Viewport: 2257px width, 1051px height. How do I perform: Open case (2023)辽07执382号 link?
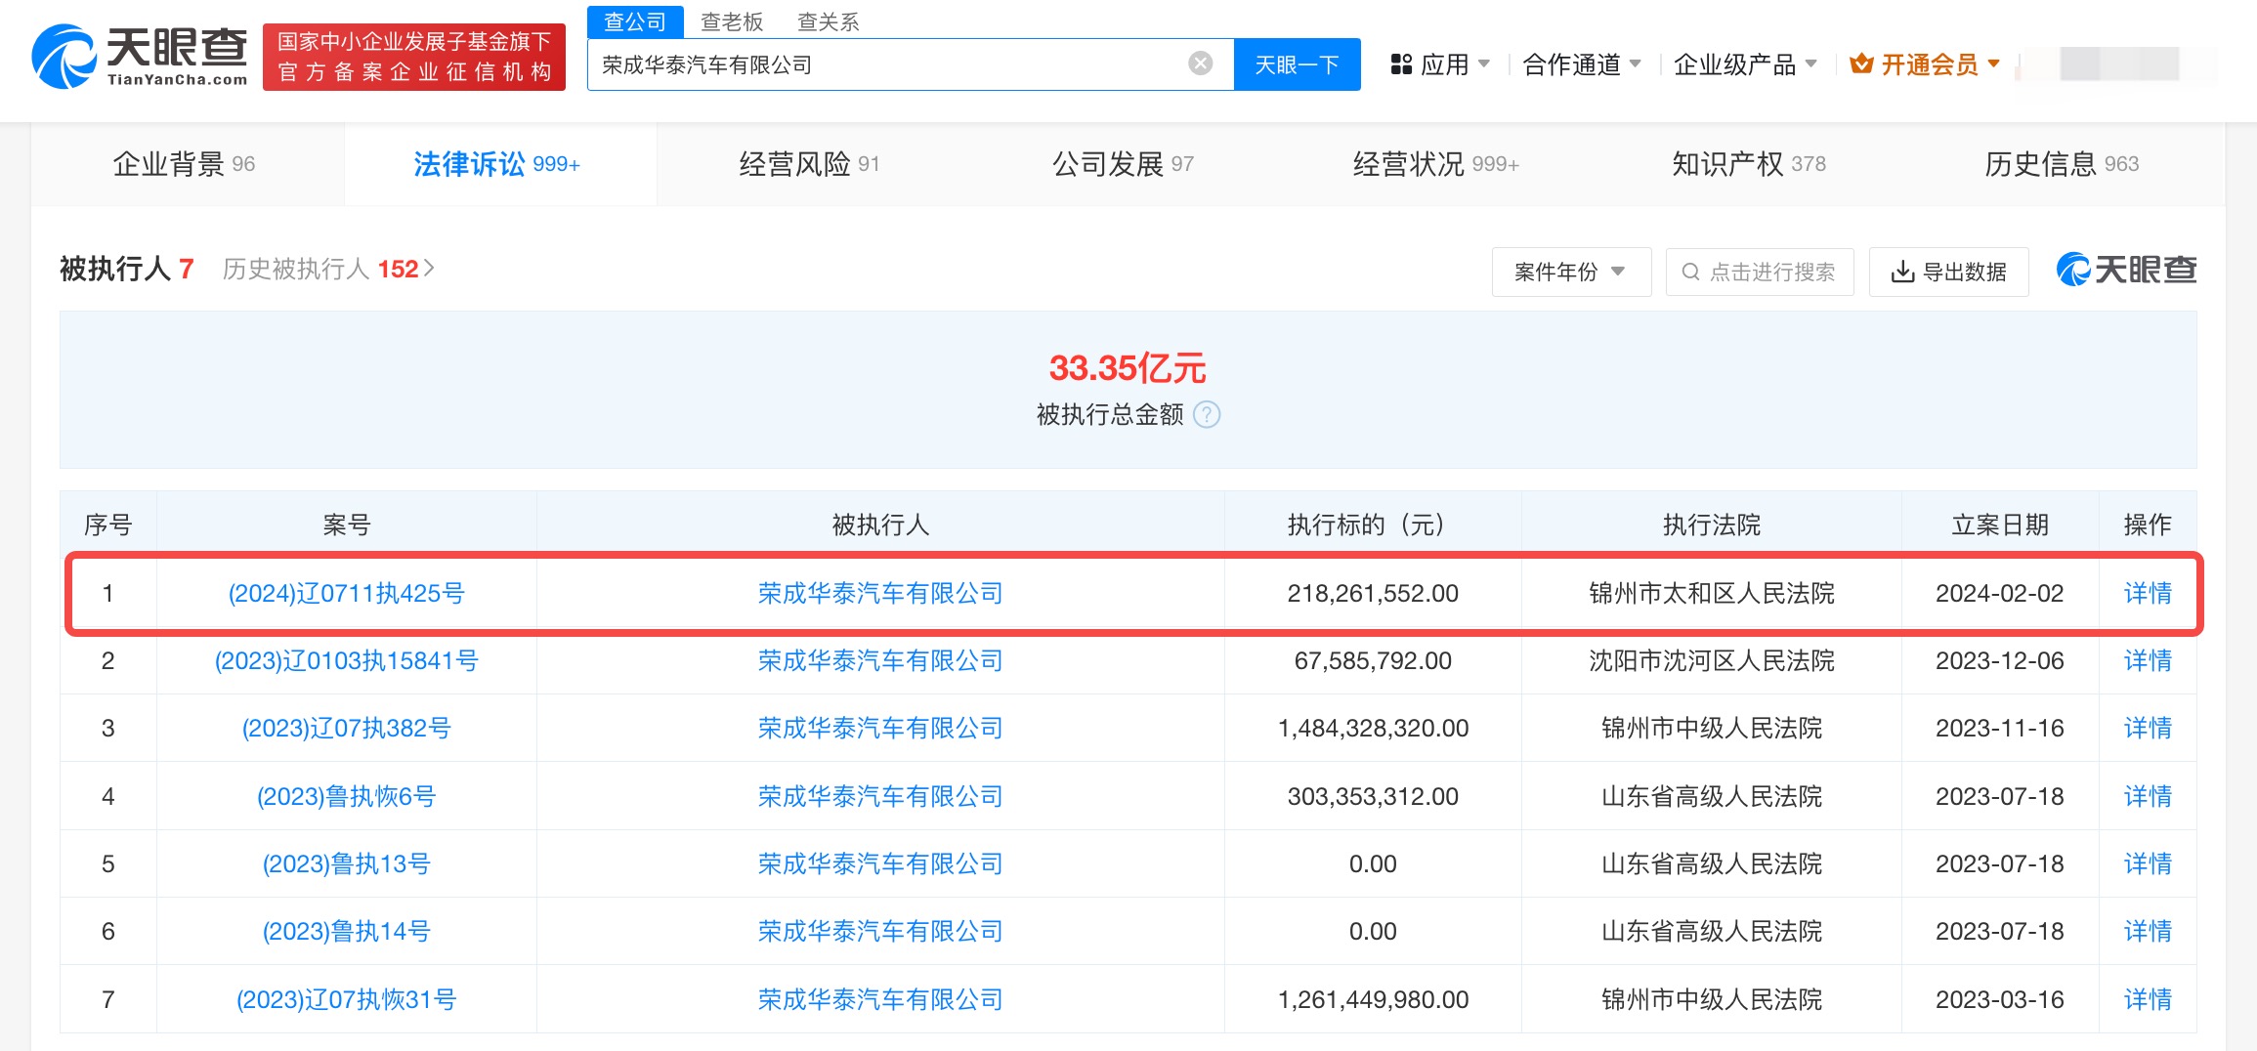tap(346, 728)
